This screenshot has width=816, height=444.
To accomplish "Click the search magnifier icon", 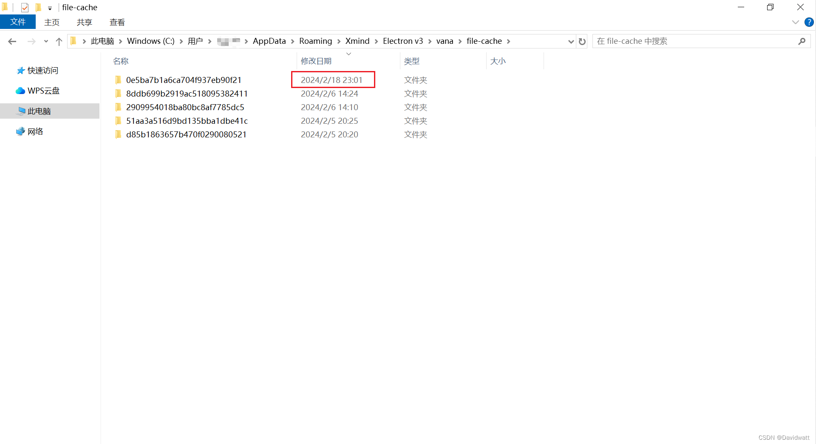I will 802,41.
